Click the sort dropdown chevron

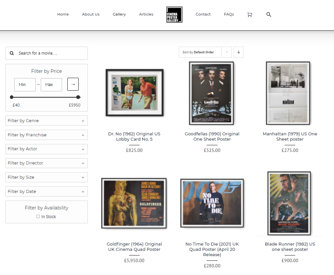[x=227, y=52]
